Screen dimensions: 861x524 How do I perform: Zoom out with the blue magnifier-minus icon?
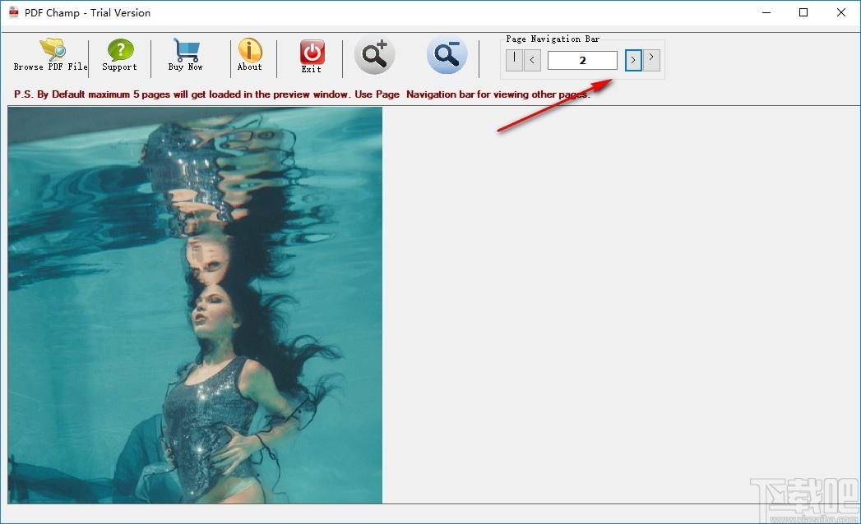click(447, 55)
